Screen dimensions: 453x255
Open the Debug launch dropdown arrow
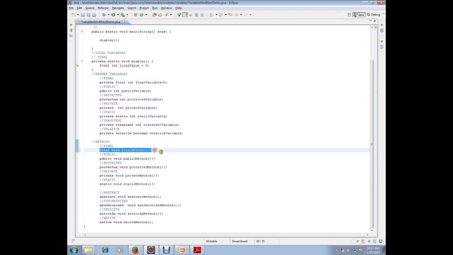[108, 15]
